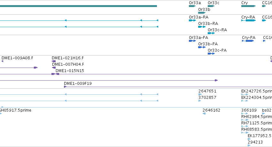Viewport: 272px width, 147px height.
Task: Select the Or33a-PA coding sequence
Action: pyautogui.click(x=192, y=41)
